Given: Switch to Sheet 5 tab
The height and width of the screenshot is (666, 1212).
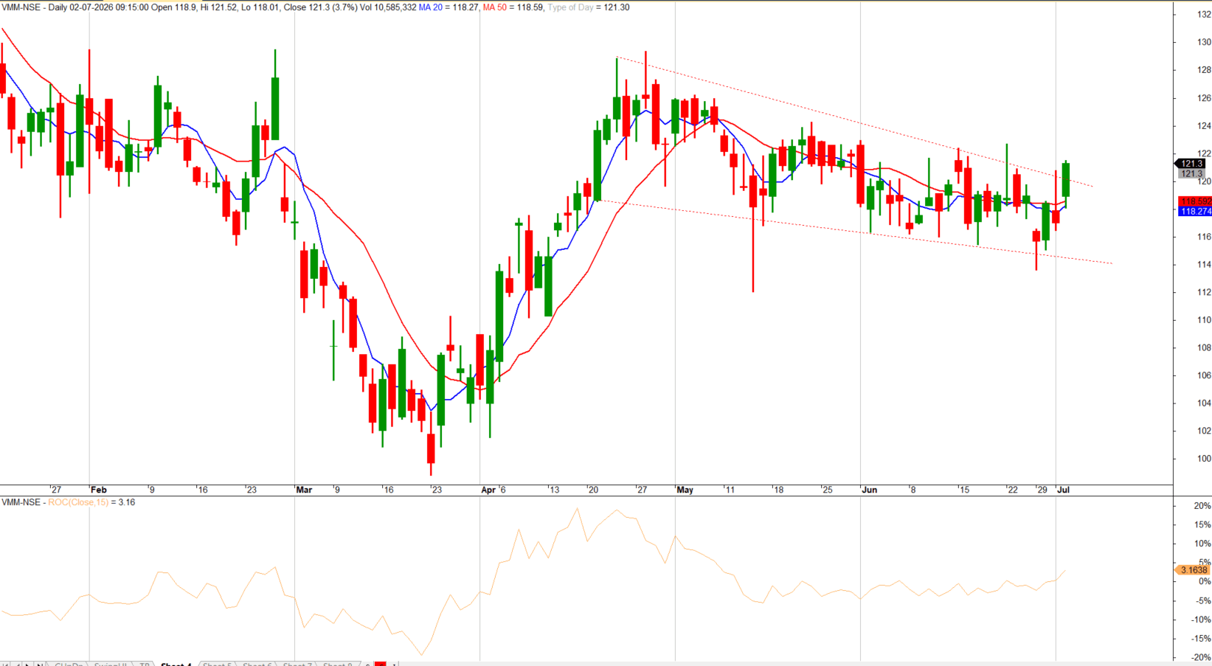Looking at the screenshot, I should click(217, 664).
